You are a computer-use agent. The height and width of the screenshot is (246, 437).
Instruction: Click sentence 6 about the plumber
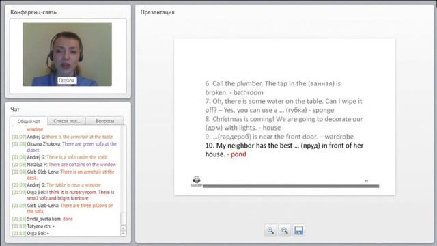(x=273, y=88)
